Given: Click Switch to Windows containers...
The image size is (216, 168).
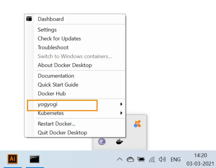Looking at the screenshot, I should (x=75, y=56).
